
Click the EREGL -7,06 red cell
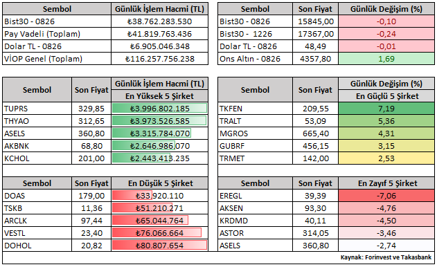click(386, 196)
